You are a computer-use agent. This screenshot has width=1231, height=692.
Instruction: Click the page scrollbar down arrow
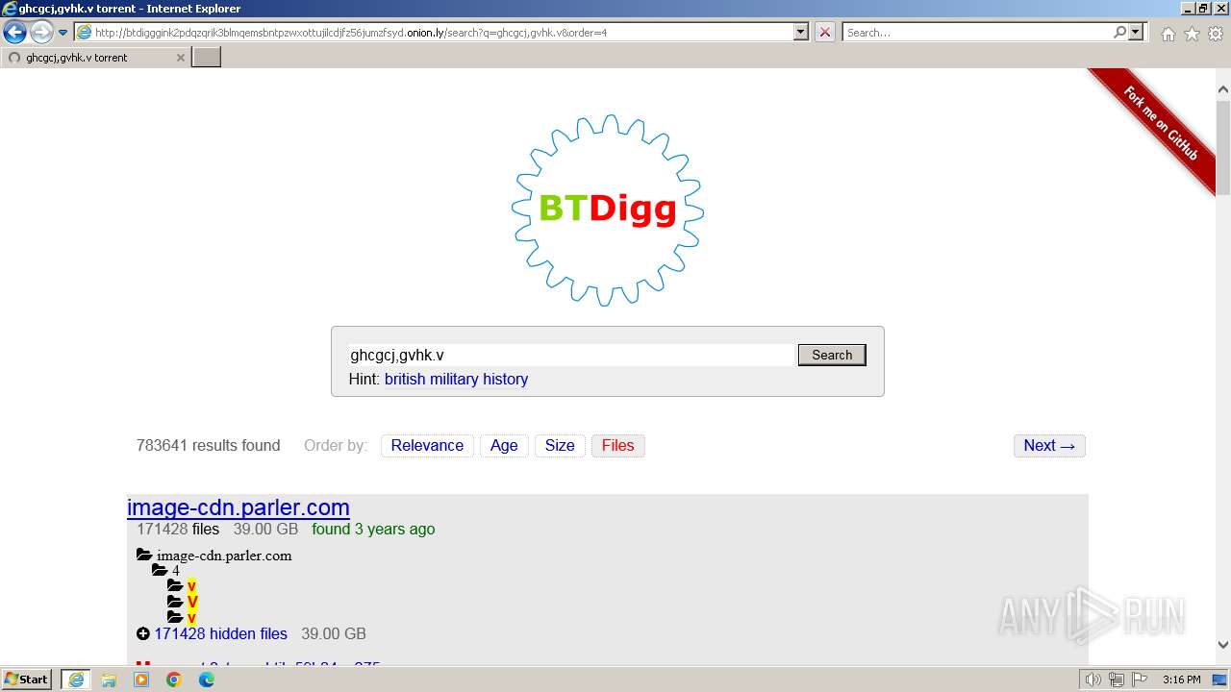(x=1223, y=645)
